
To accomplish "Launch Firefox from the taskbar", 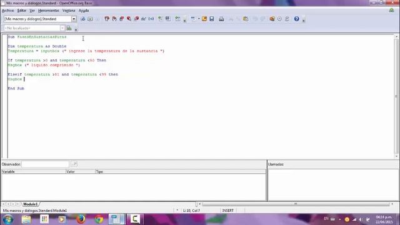I will tap(81, 219).
